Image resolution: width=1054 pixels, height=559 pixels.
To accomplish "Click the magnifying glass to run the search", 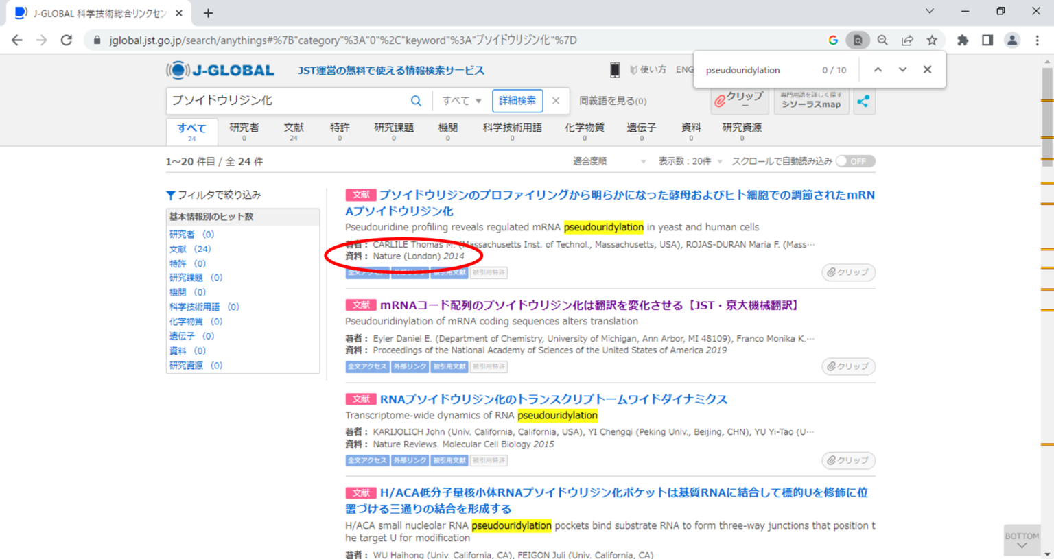I will point(416,100).
